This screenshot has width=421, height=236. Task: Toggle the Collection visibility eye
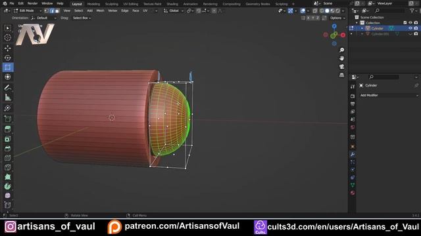pos(410,23)
